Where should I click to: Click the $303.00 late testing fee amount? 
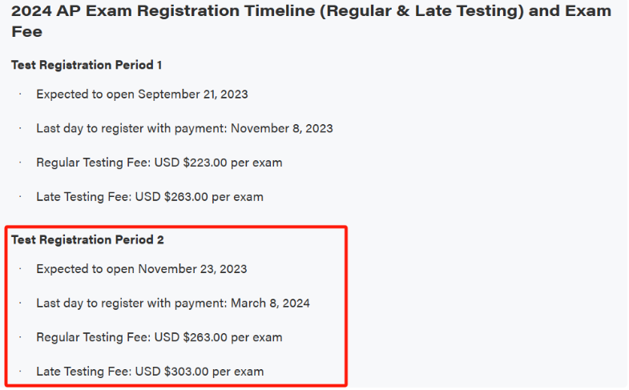tap(186, 372)
